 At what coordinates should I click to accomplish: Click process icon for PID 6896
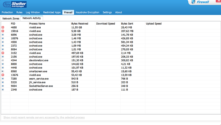(3, 35)
